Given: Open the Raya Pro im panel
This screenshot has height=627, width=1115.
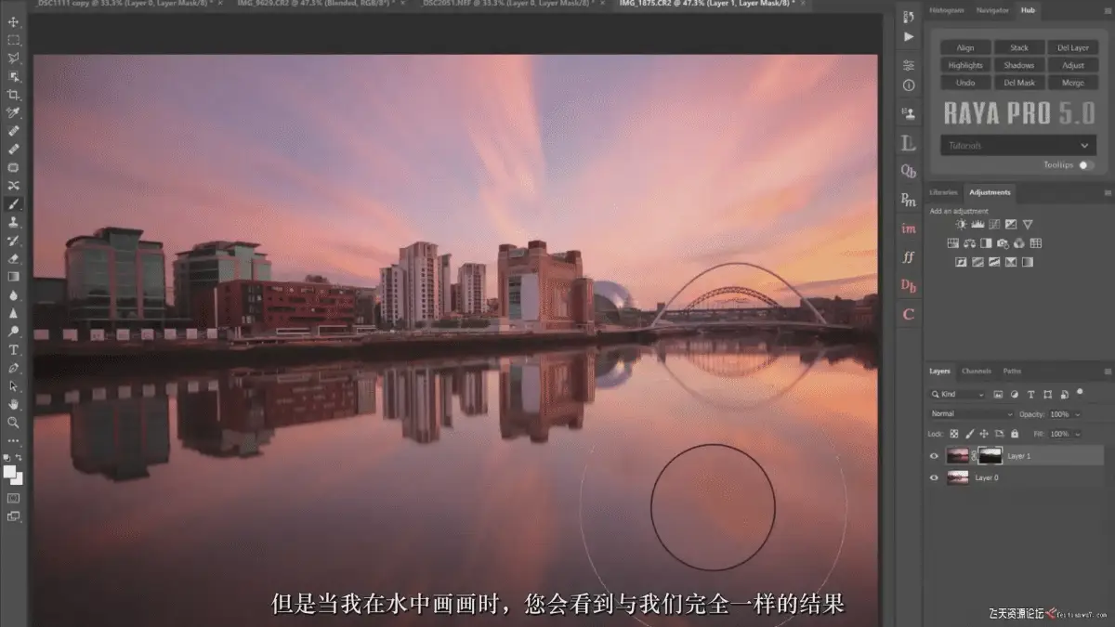Looking at the screenshot, I should (909, 229).
